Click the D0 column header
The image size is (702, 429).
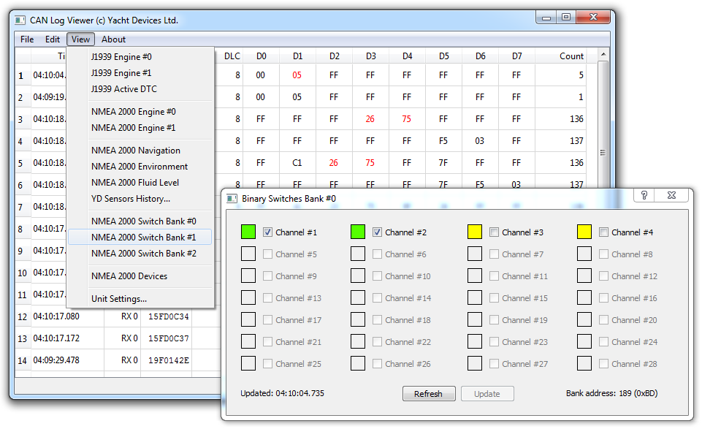tap(261, 56)
